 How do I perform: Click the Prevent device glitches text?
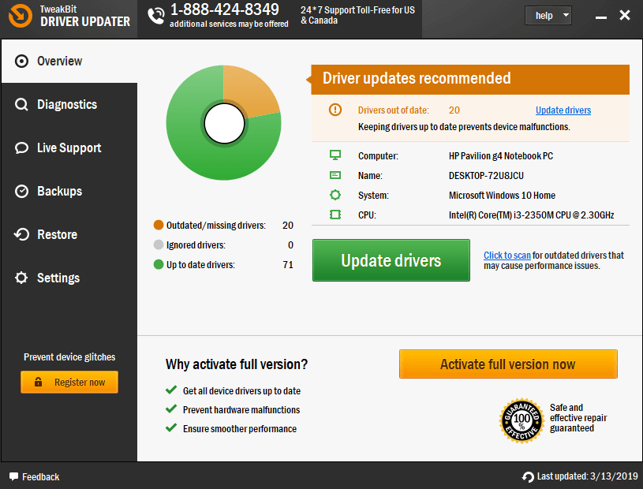pyautogui.click(x=69, y=357)
